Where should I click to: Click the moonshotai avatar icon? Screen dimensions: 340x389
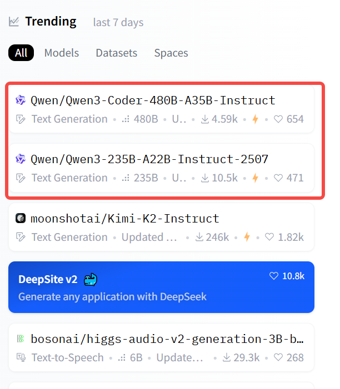click(21, 218)
